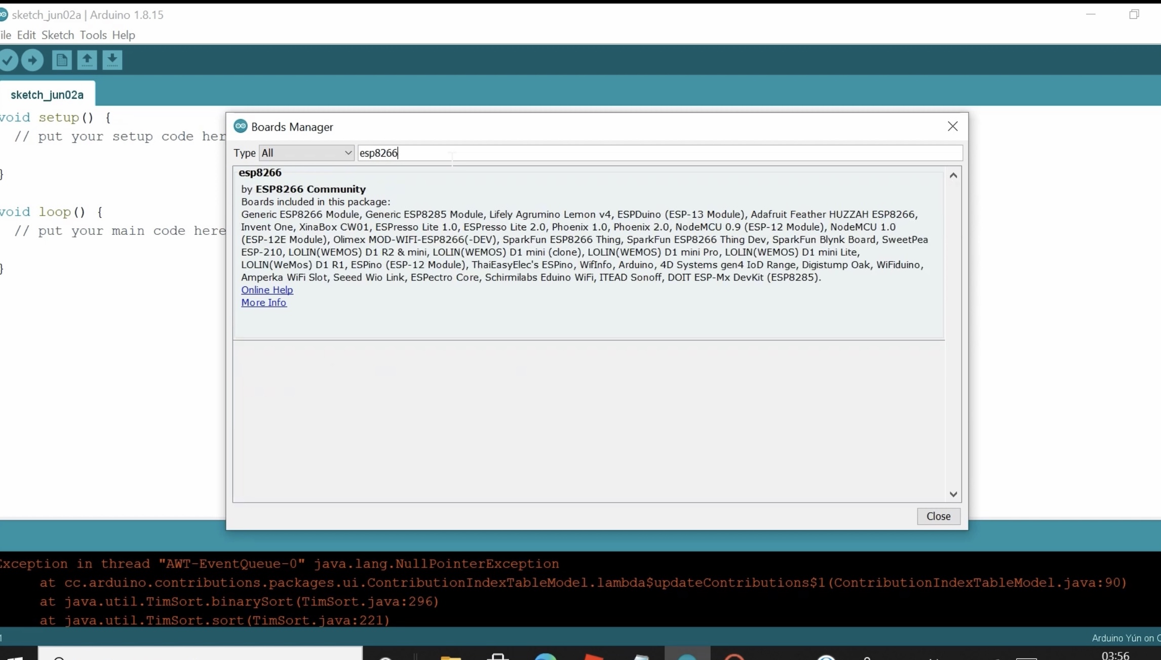Click the line starting 'Amperka WiFi Slot'

tap(531, 277)
